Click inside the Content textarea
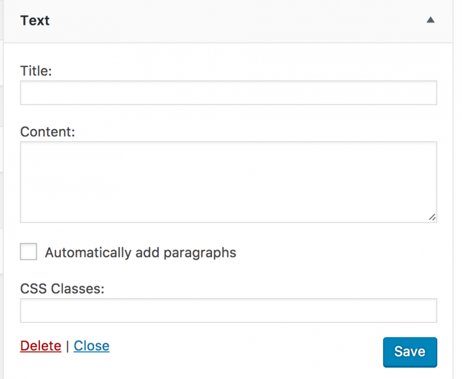 (x=228, y=182)
